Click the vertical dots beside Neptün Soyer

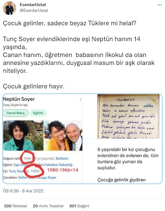[80, 99]
